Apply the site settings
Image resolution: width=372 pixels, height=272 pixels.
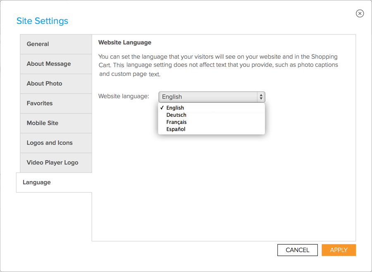(339, 250)
